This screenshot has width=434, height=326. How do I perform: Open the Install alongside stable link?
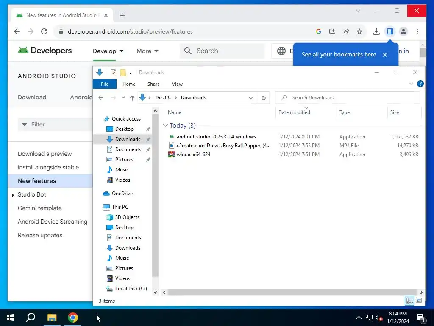pos(48,167)
